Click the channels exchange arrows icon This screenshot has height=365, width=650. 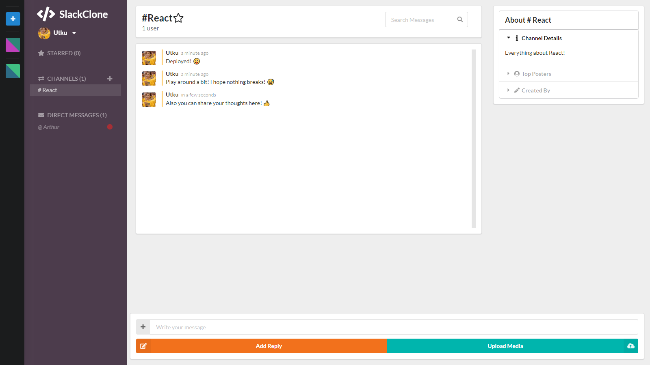[x=41, y=79]
